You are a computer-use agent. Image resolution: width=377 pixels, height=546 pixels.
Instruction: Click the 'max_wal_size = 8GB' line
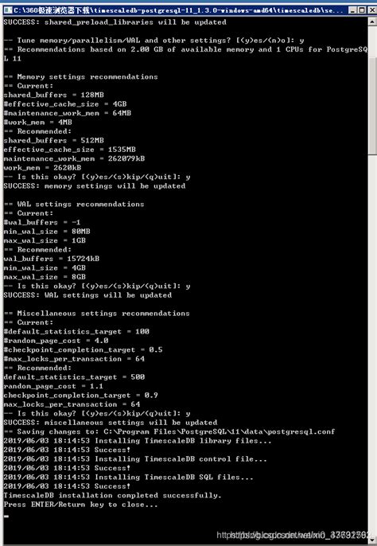pos(45,277)
